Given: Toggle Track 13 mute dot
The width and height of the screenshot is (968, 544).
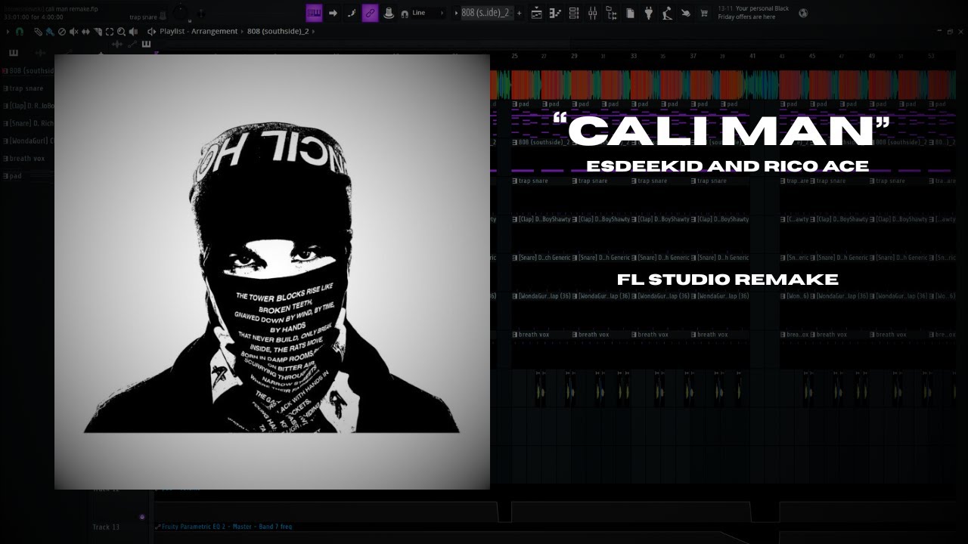Looking at the screenshot, I should tap(141, 517).
